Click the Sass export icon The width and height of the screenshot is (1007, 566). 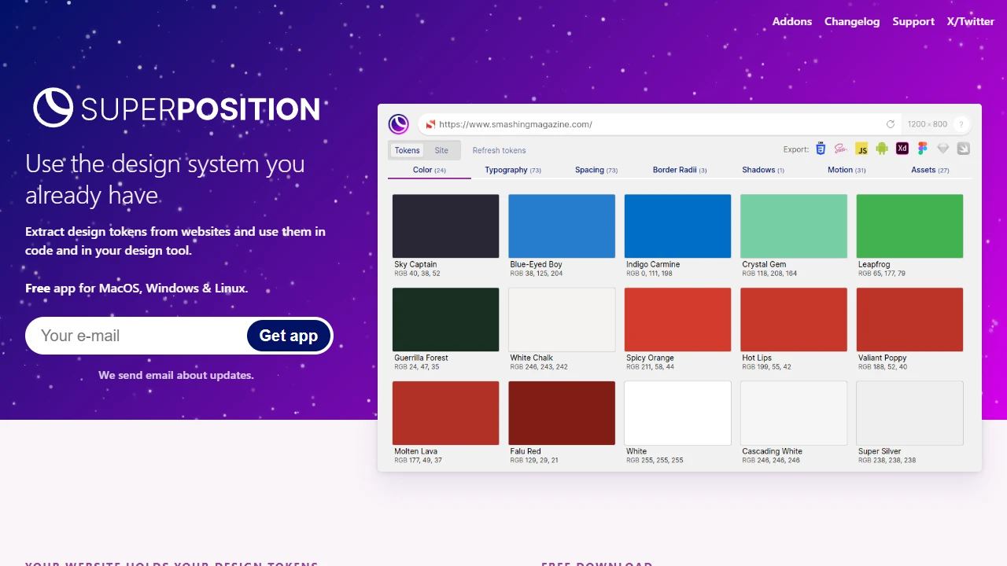(x=841, y=149)
